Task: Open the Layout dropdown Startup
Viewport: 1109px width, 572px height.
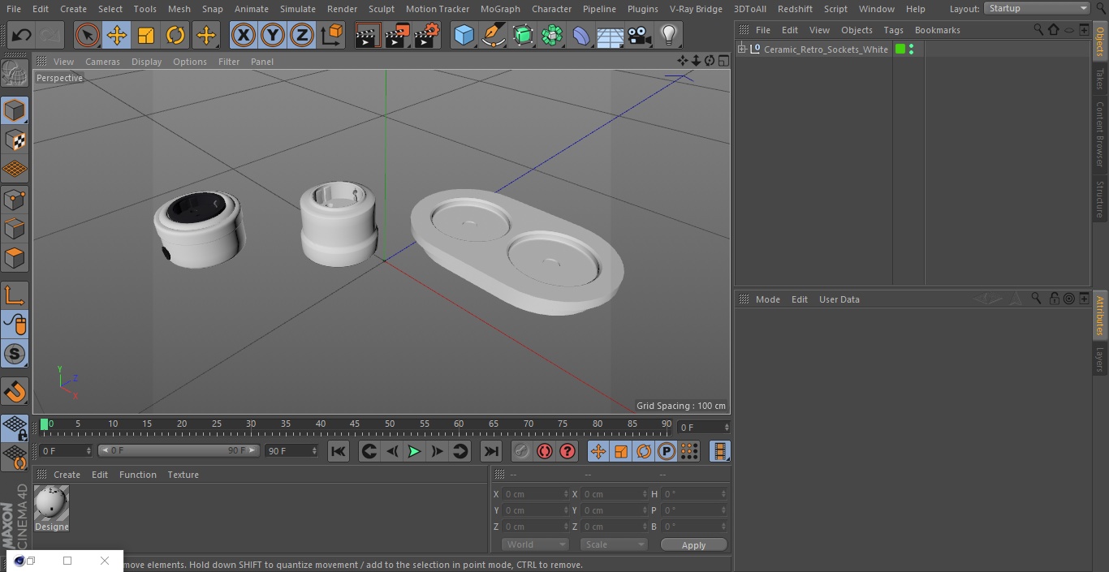Action: (x=1037, y=8)
